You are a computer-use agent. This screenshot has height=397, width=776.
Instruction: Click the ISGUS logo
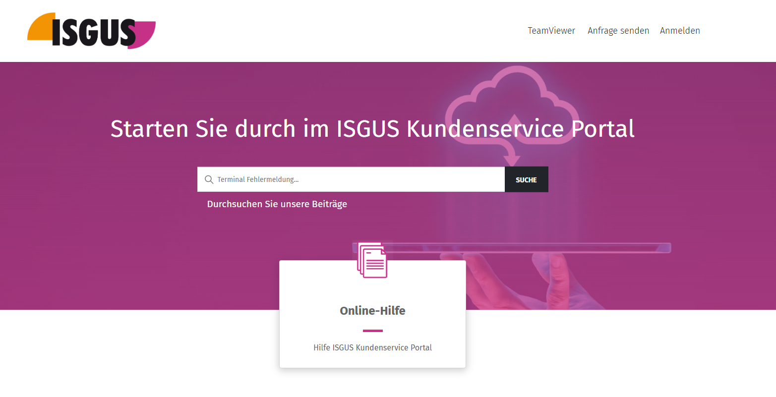click(x=92, y=31)
